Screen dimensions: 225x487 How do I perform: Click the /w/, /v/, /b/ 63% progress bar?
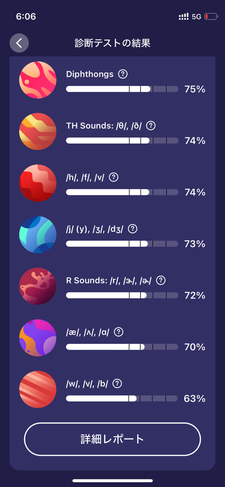[122, 398]
